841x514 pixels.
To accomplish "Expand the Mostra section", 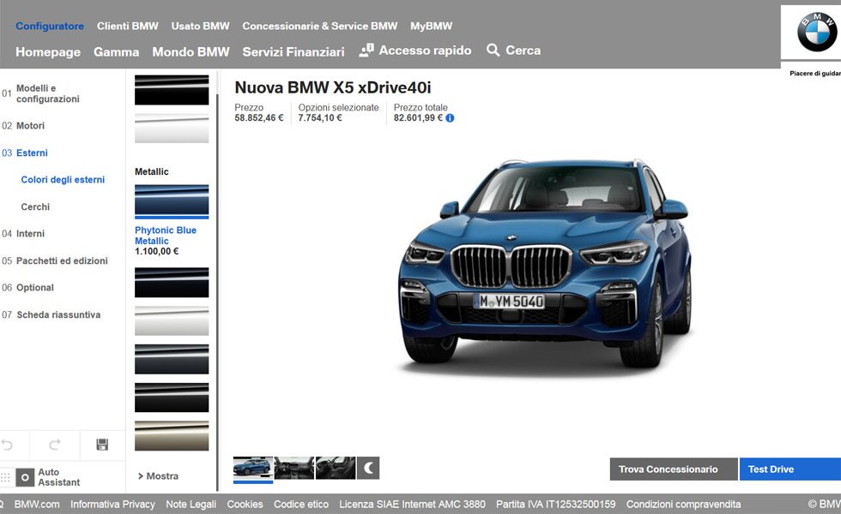I will [158, 476].
